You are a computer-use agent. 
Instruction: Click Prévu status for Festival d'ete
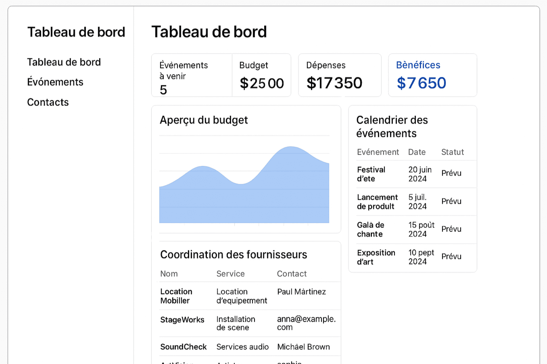point(451,173)
